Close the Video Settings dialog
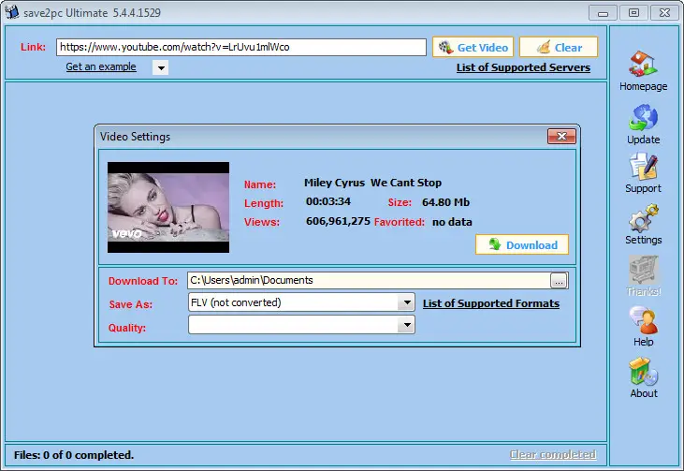This screenshot has height=471, width=684. [561, 136]
